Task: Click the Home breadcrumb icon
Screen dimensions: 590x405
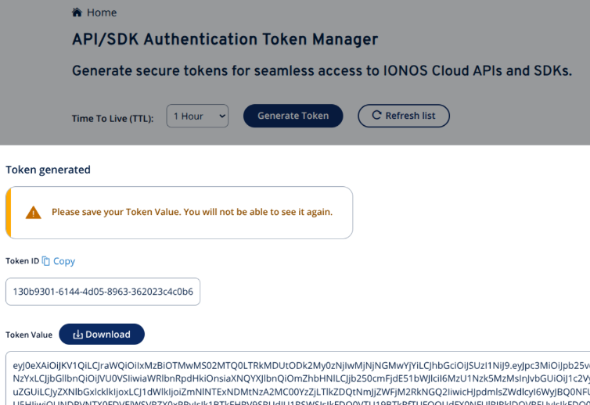Action: click(x=77, y=13)
